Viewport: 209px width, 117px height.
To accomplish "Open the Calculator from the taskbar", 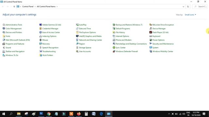I will (86, 114).
